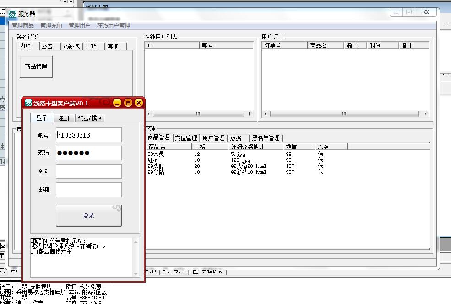Image resolution: width=451 pixels, height=304 pixels.
Task: Click the QQ头像20.html address cell
Action: point(249,166)
